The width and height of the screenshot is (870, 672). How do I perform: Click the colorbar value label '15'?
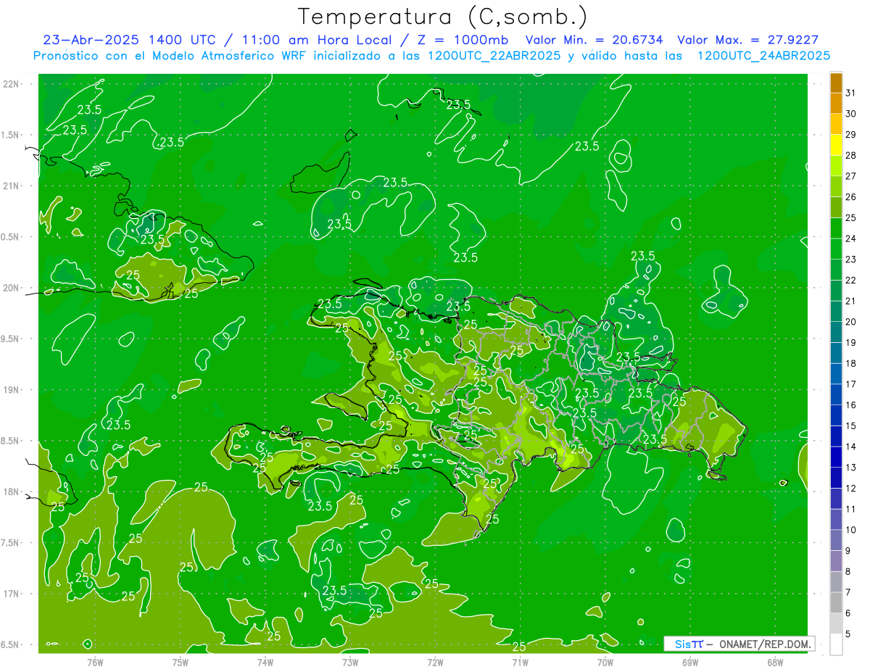[x=851, y=426]
